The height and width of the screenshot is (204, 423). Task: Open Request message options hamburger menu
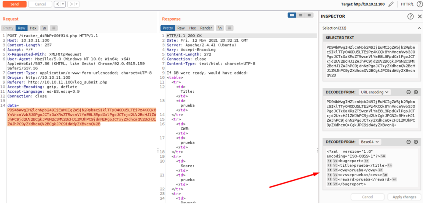[54, 28]
